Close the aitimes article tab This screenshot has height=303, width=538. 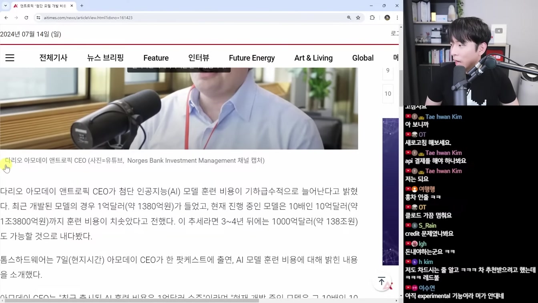(x=72, y=6)
